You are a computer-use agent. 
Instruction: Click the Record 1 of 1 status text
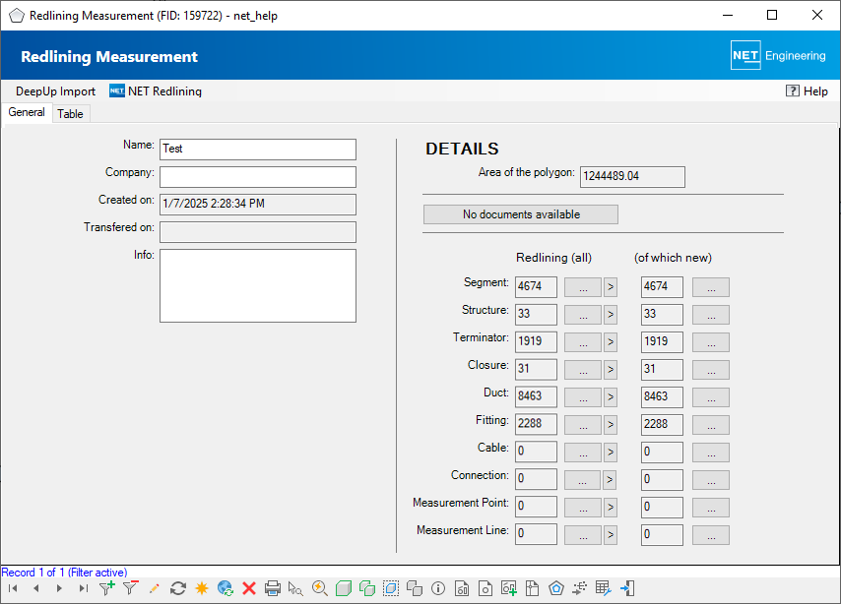(x=64, y=573)
